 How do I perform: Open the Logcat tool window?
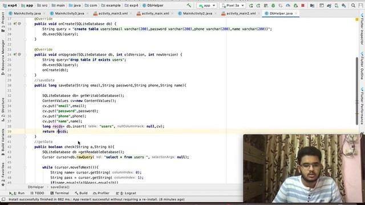click(126, 193)
